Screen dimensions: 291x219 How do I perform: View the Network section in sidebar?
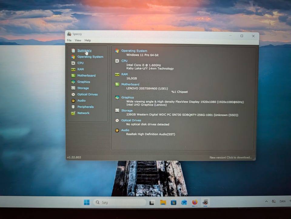click(83, 113)
